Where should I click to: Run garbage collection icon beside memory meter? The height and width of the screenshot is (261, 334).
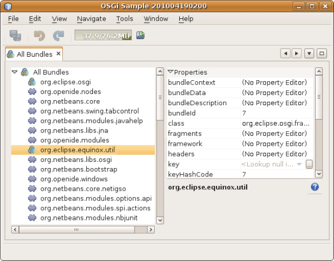click(x=141, y=36)
